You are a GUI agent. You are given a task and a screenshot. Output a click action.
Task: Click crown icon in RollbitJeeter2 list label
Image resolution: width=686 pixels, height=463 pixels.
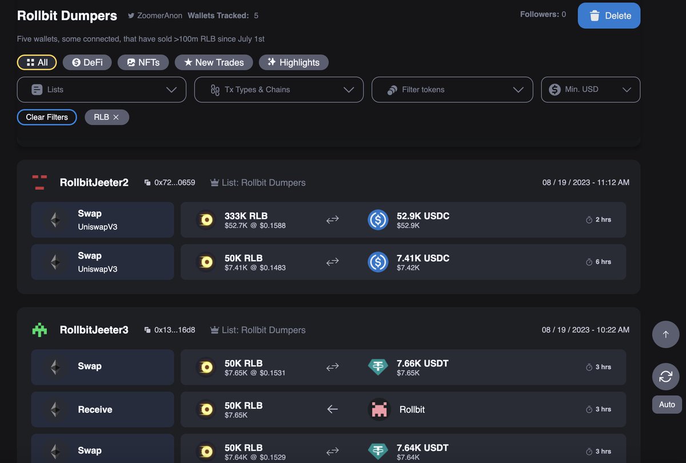(x=215, y=183)
